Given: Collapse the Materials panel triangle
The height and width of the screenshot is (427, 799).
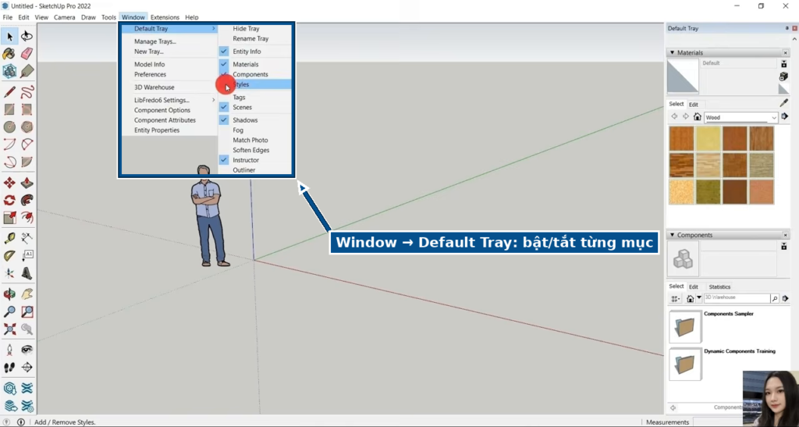Looking at the screenshot, I should click(672, 52).
